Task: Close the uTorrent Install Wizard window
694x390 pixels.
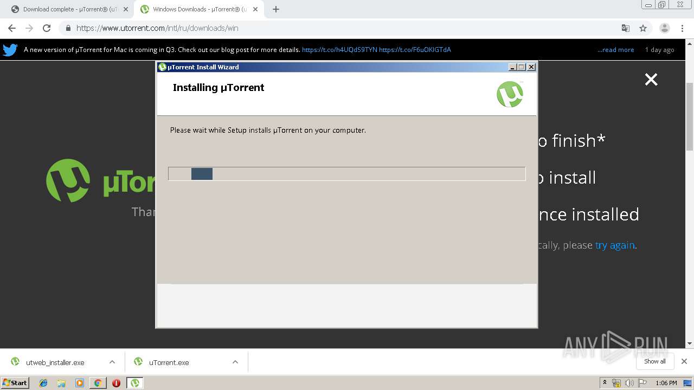Action: coord(531,67)
